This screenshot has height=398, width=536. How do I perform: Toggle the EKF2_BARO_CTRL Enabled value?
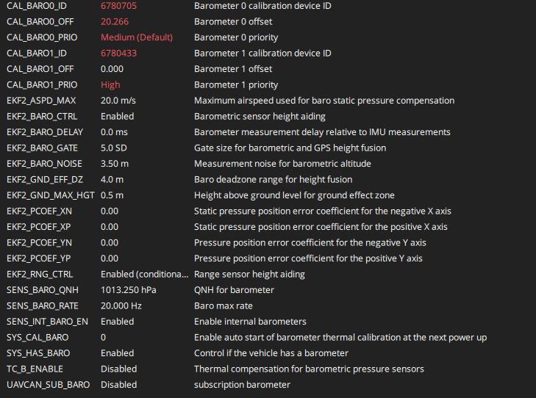(x=117, y=116)
